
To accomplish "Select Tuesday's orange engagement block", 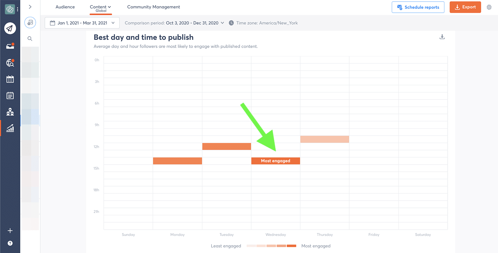I will 227,146.
